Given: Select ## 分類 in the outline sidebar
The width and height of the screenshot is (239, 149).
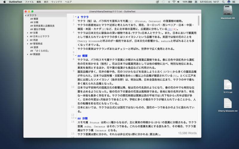Looking at the screenshot, I should 34,22.
